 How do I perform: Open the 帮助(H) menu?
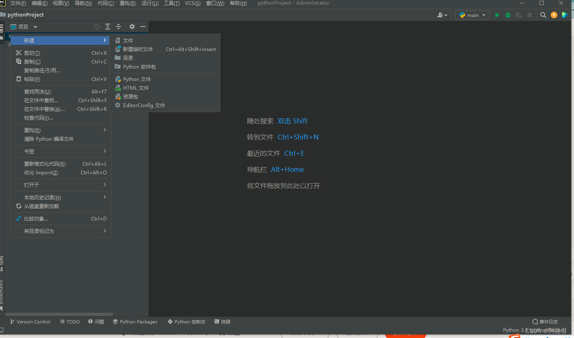point(238,3)
